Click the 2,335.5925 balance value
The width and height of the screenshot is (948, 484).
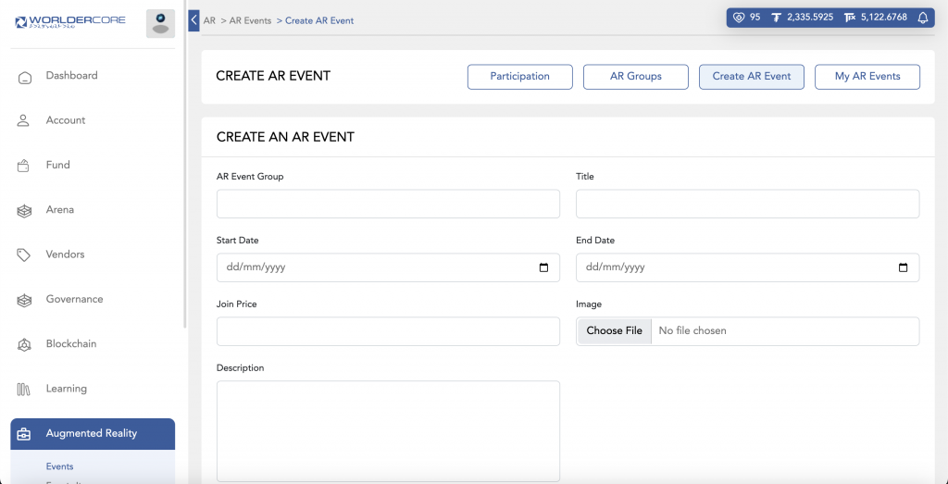tap(810, 18)
